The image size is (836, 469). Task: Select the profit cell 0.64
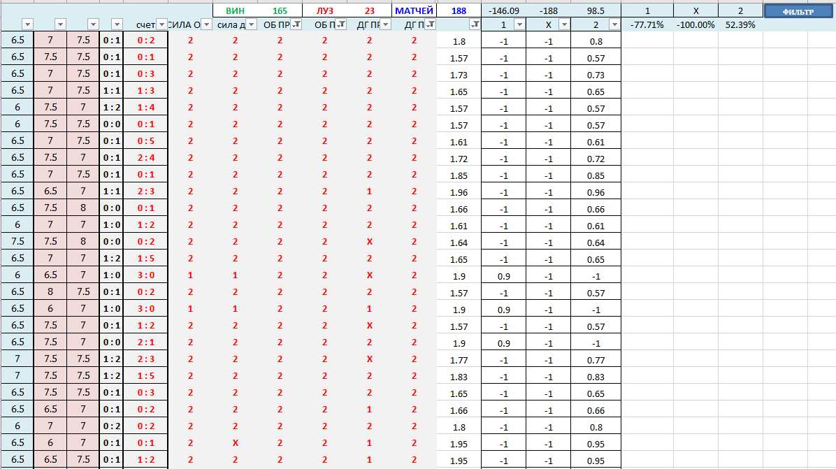pos(596,243)
